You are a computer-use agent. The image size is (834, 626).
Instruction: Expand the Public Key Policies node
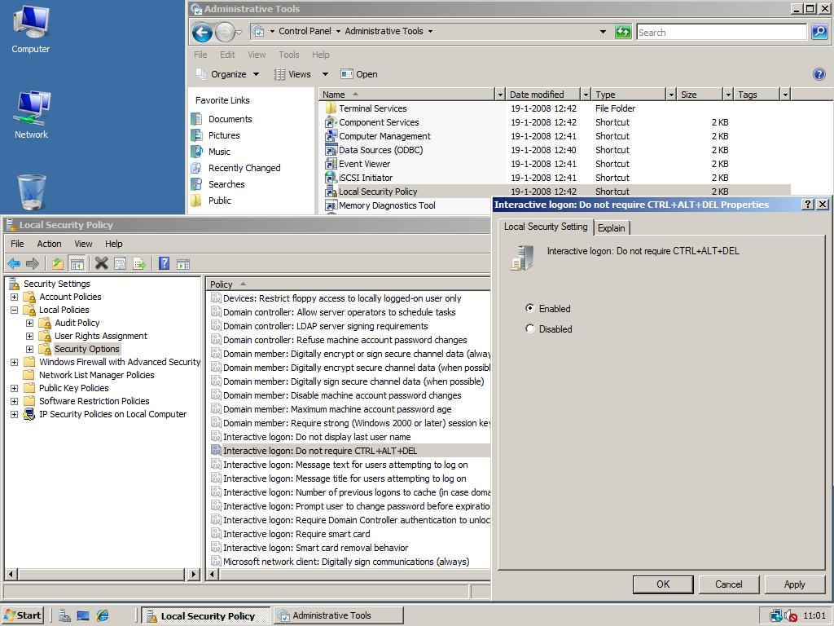coord(15,388)
